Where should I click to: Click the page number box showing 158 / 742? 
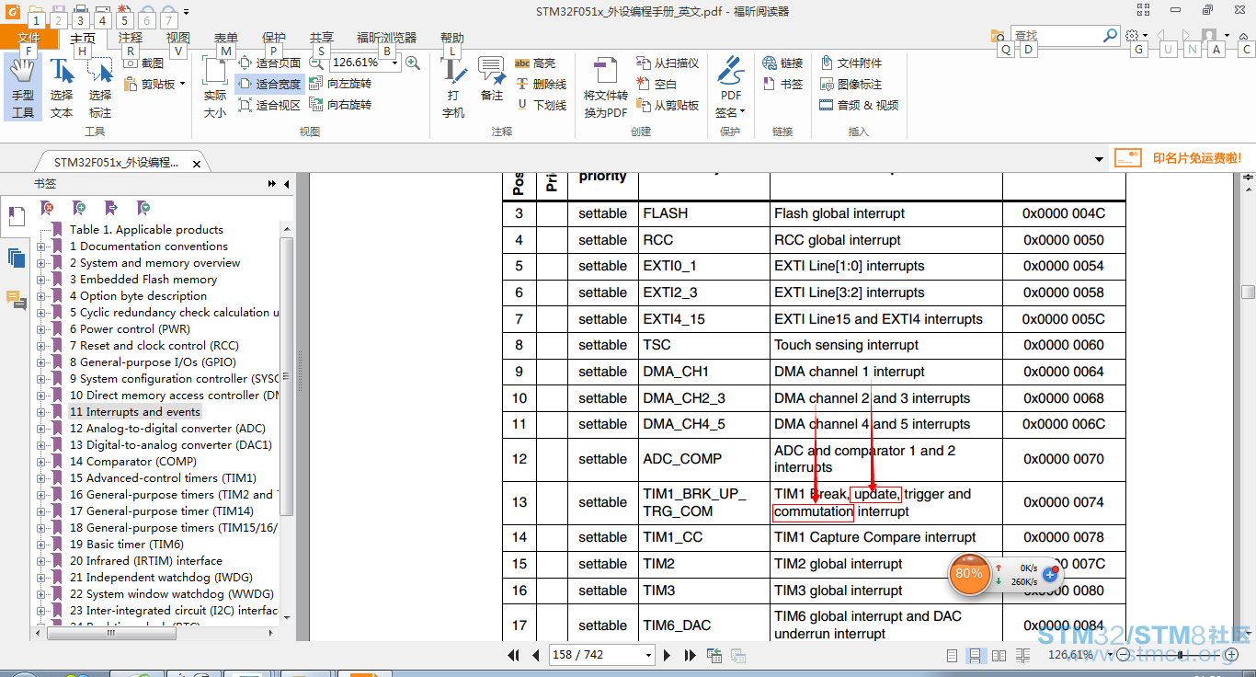[600, 655]
